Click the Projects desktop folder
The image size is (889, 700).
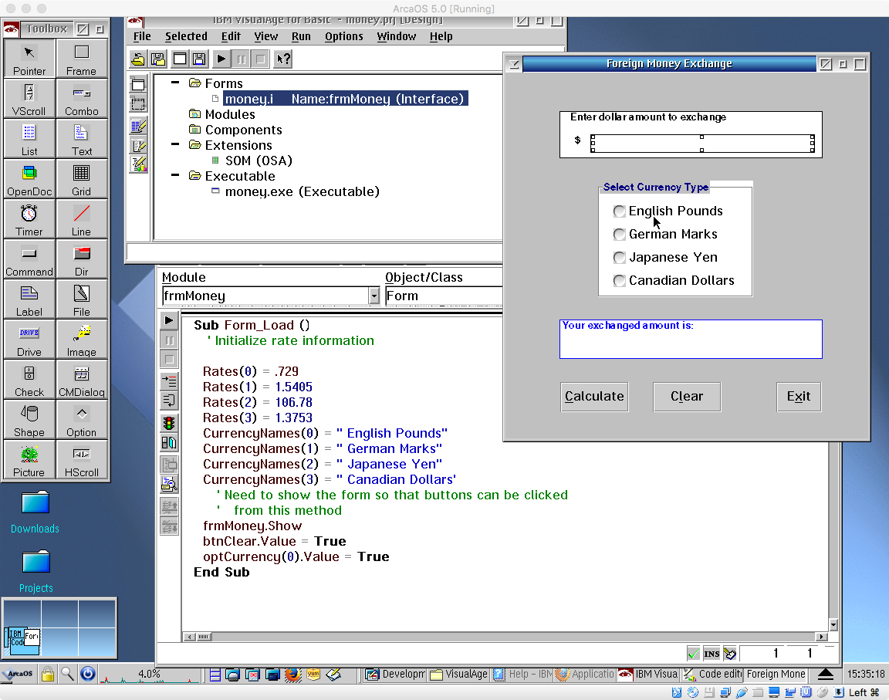tap(35, 572)
